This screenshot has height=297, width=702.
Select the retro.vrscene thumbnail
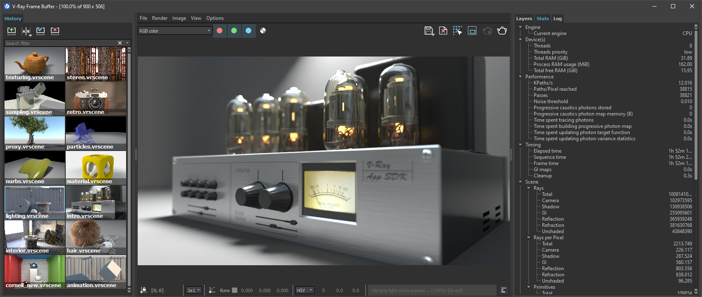coord(96,99)
